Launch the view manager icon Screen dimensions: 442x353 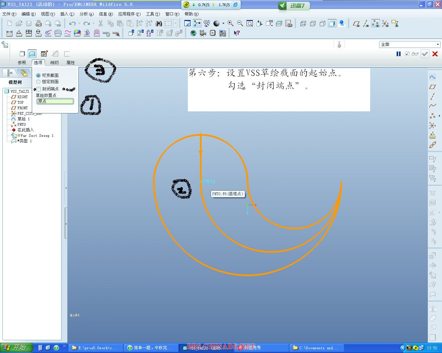point(289,23)
